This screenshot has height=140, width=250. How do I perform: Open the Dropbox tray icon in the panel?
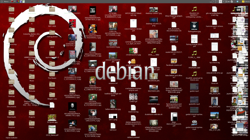tap(237, 1)
